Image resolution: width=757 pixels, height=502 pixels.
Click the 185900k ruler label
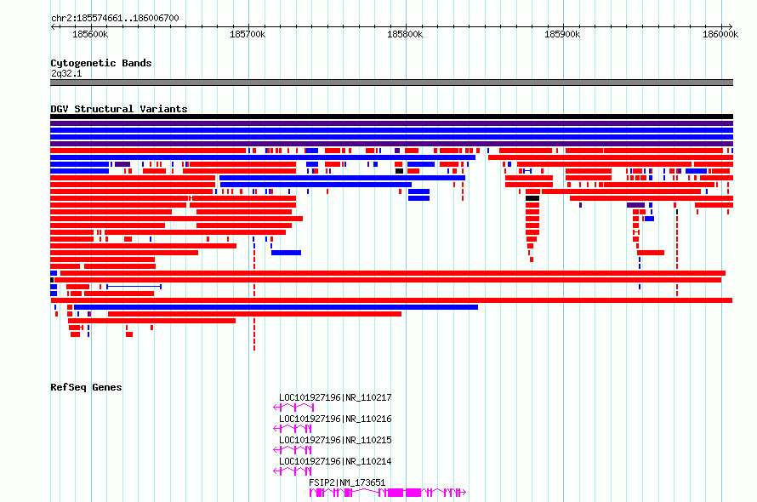pos(562,34)
